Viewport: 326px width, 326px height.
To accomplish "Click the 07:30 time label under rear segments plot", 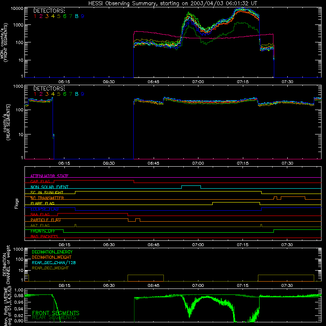I will click(287, 163).
